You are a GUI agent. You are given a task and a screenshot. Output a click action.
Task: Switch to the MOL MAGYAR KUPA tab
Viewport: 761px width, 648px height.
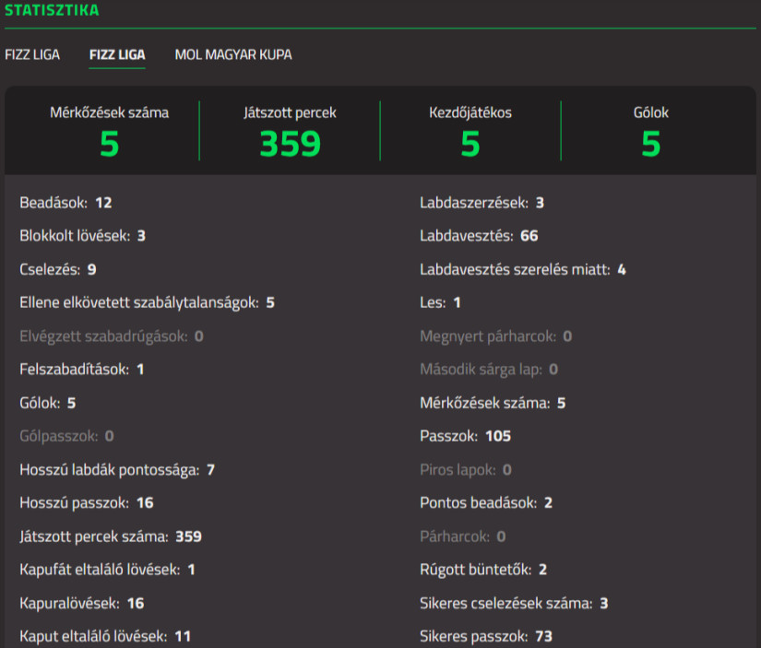[x=233, y=54]
